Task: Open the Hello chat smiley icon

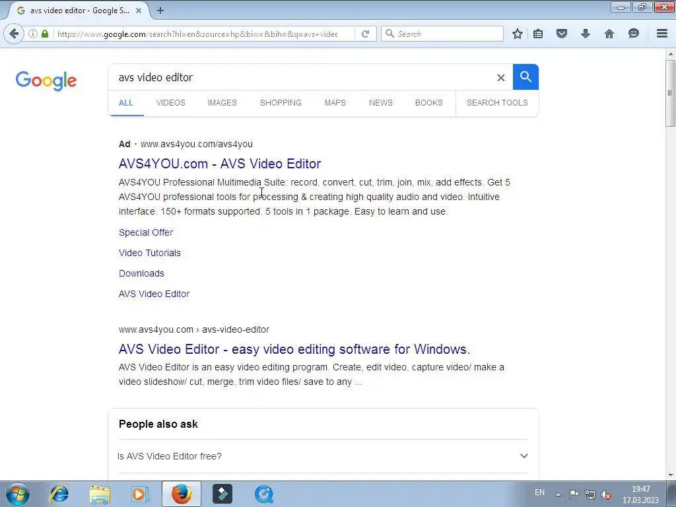Action: click(633, 34)
